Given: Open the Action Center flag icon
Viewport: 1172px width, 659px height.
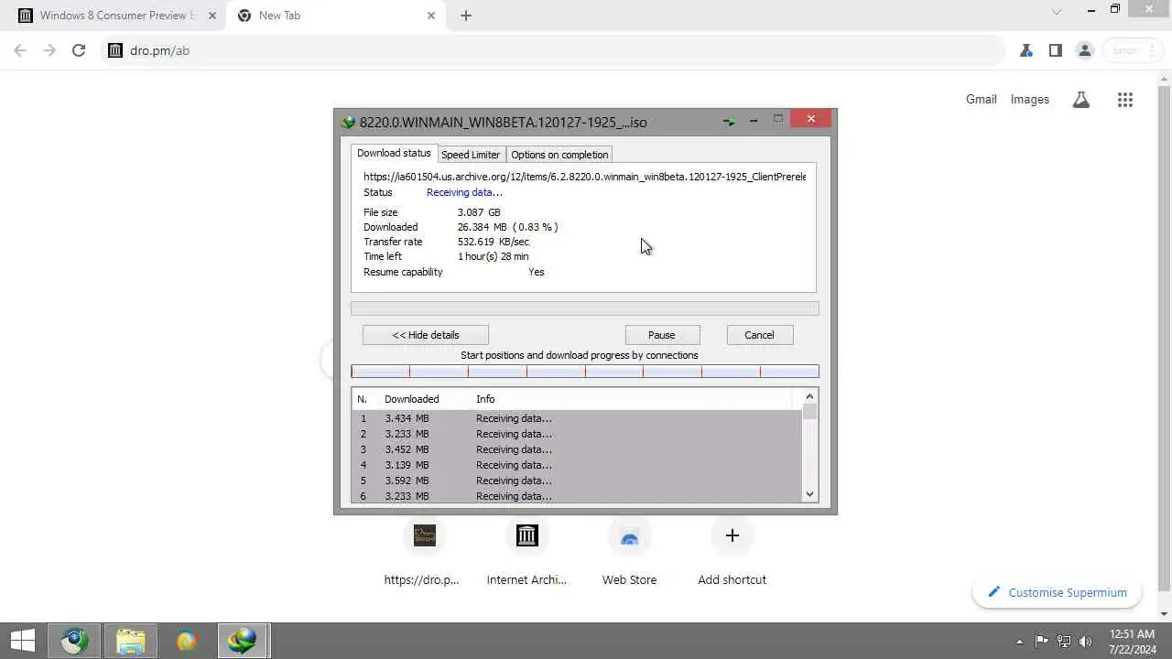Looking at the screenshot, I should click(x=1041, y=641).
